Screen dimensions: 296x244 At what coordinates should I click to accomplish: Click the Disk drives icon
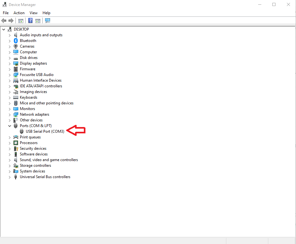click(16, 58)
